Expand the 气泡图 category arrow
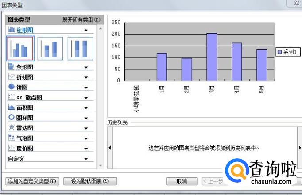302x195 pixels. (86, 139)
